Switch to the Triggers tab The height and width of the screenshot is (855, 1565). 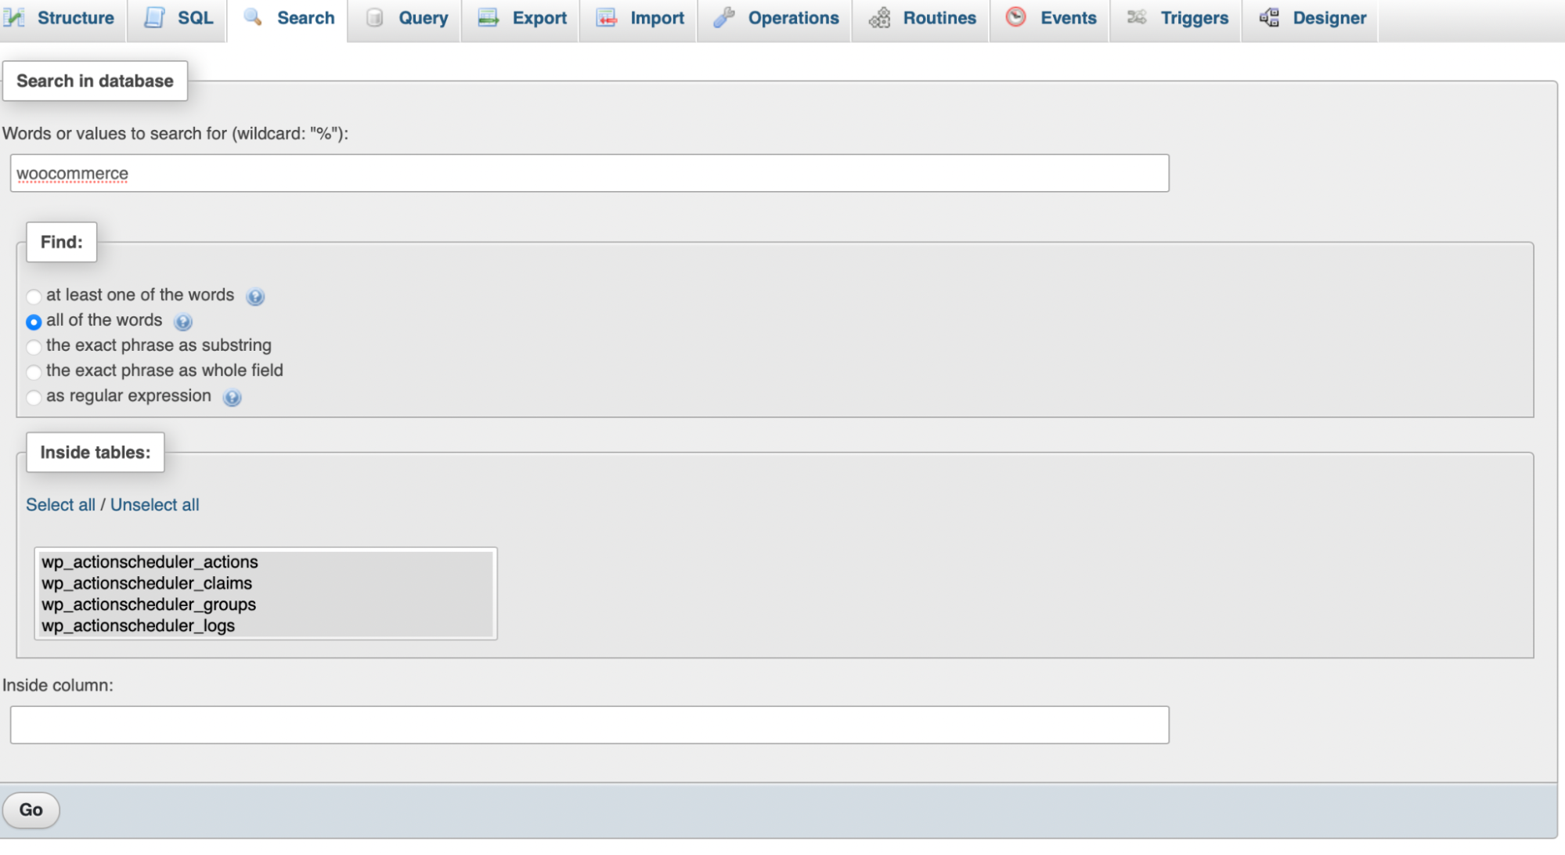[x=1188, y=19]
